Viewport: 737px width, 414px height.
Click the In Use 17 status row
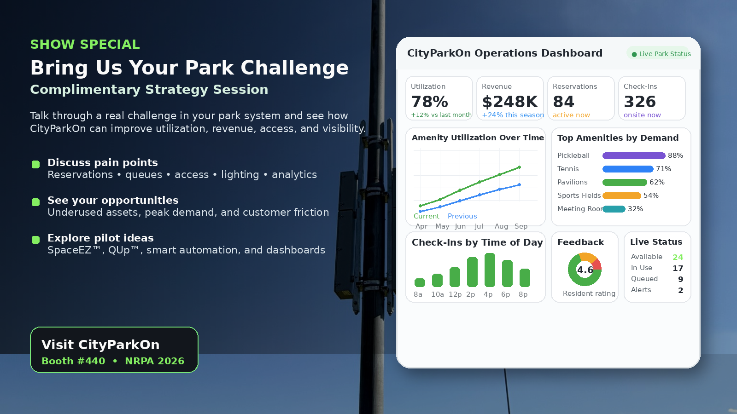pyautogui.click(x=657, y=268)
